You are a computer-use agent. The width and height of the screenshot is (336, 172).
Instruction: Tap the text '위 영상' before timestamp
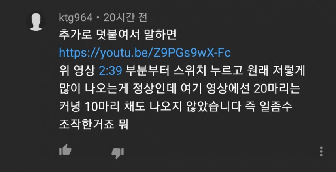click(77, 71)
